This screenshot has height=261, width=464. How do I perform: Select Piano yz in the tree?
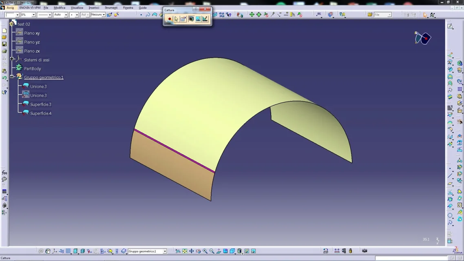click(32, 42)
